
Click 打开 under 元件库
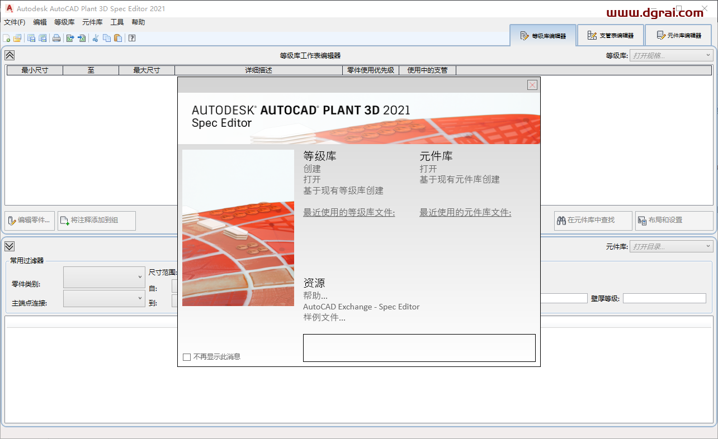428,169
